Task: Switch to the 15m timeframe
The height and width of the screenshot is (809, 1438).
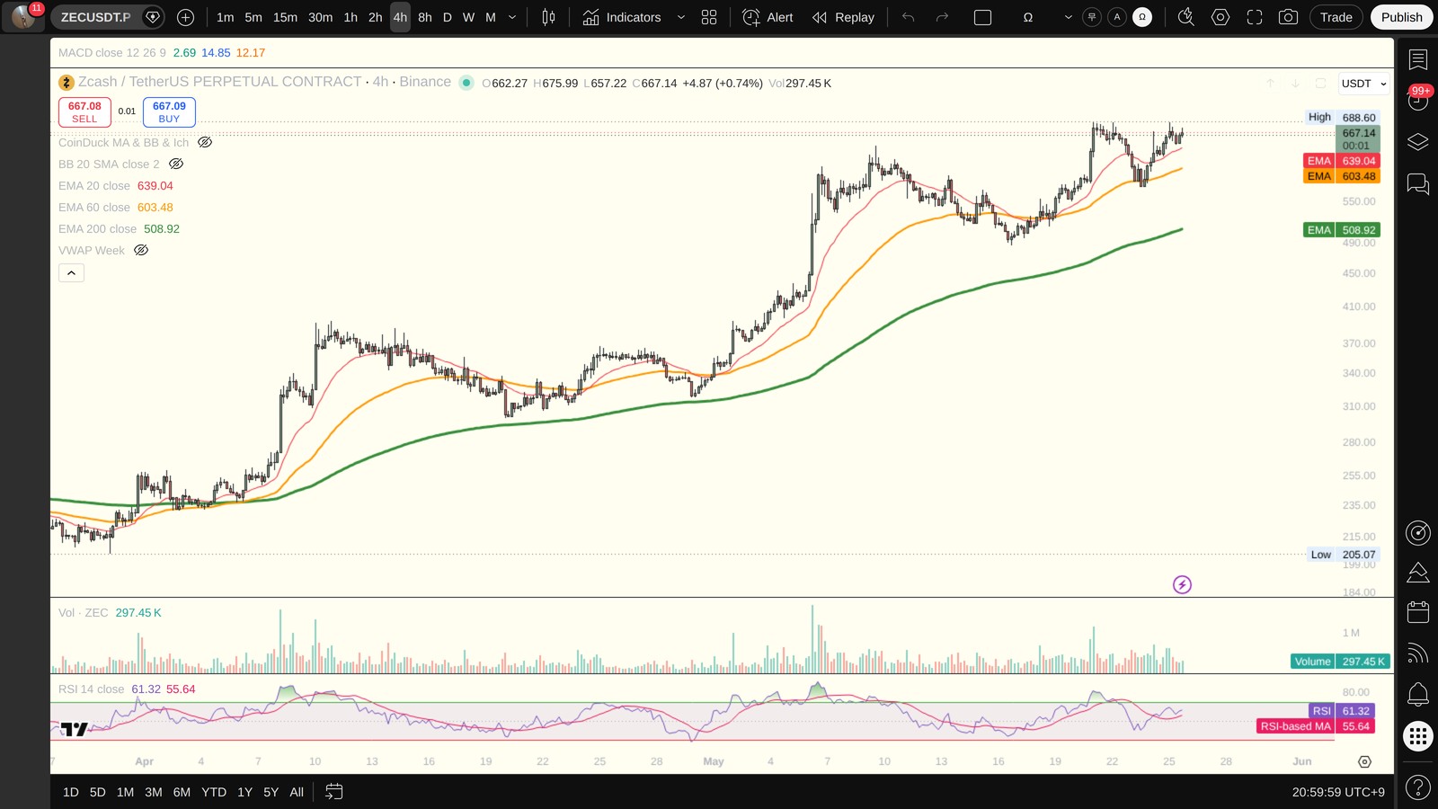Action: (x=285, y=17)
